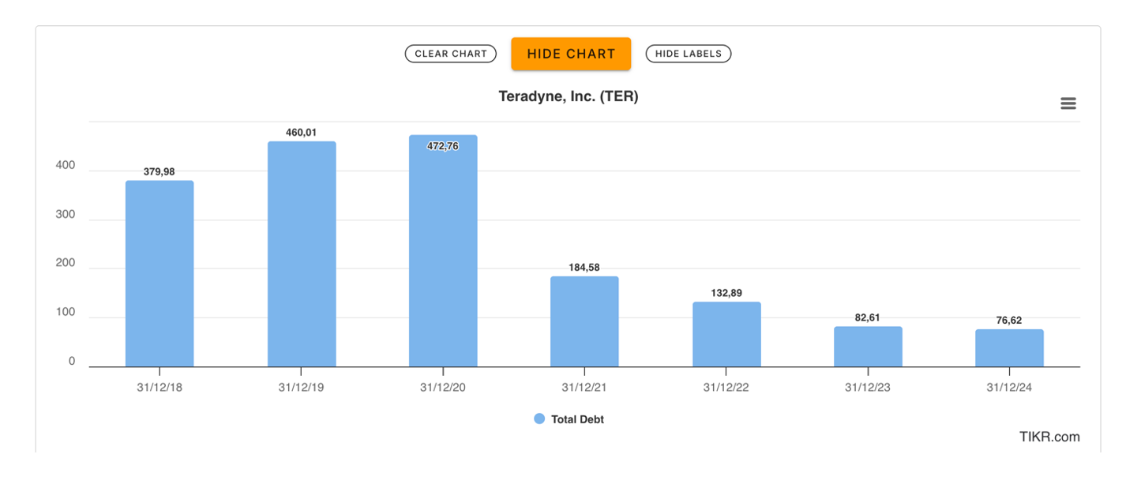
Task: Click the 300 y-axis tick label
Action: coord(66,214)
